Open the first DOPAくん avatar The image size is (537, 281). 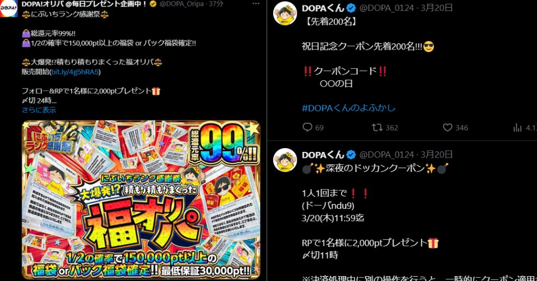(285, 14)
